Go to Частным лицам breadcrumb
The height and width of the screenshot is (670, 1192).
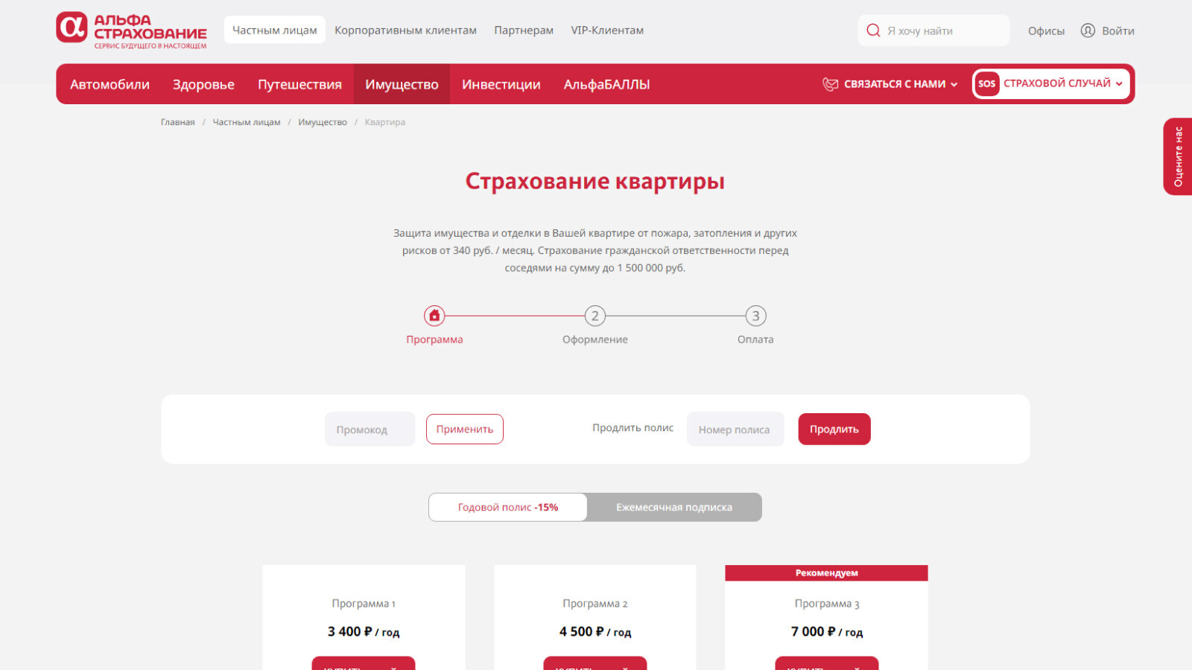click(247, 122)
